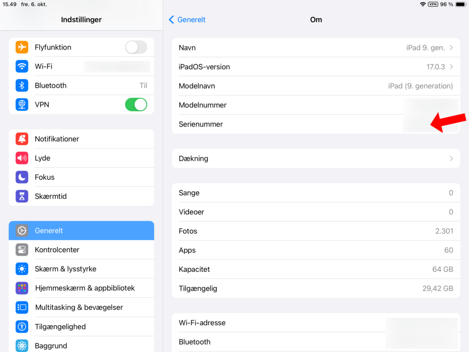This screenshot has width=469, height=352.
Task: Turn off the VPN switch
Action: click(136, 105)
